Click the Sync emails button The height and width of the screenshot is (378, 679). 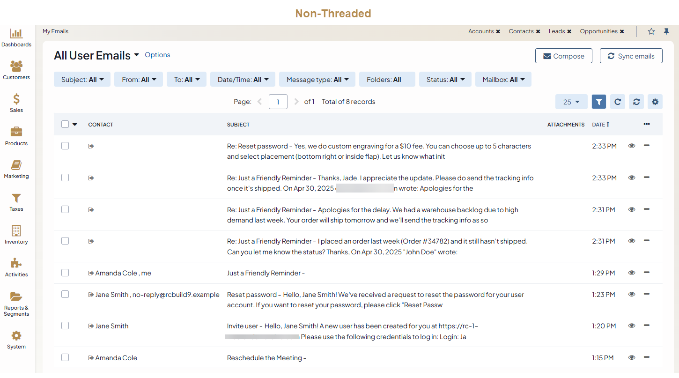[631, 56]
